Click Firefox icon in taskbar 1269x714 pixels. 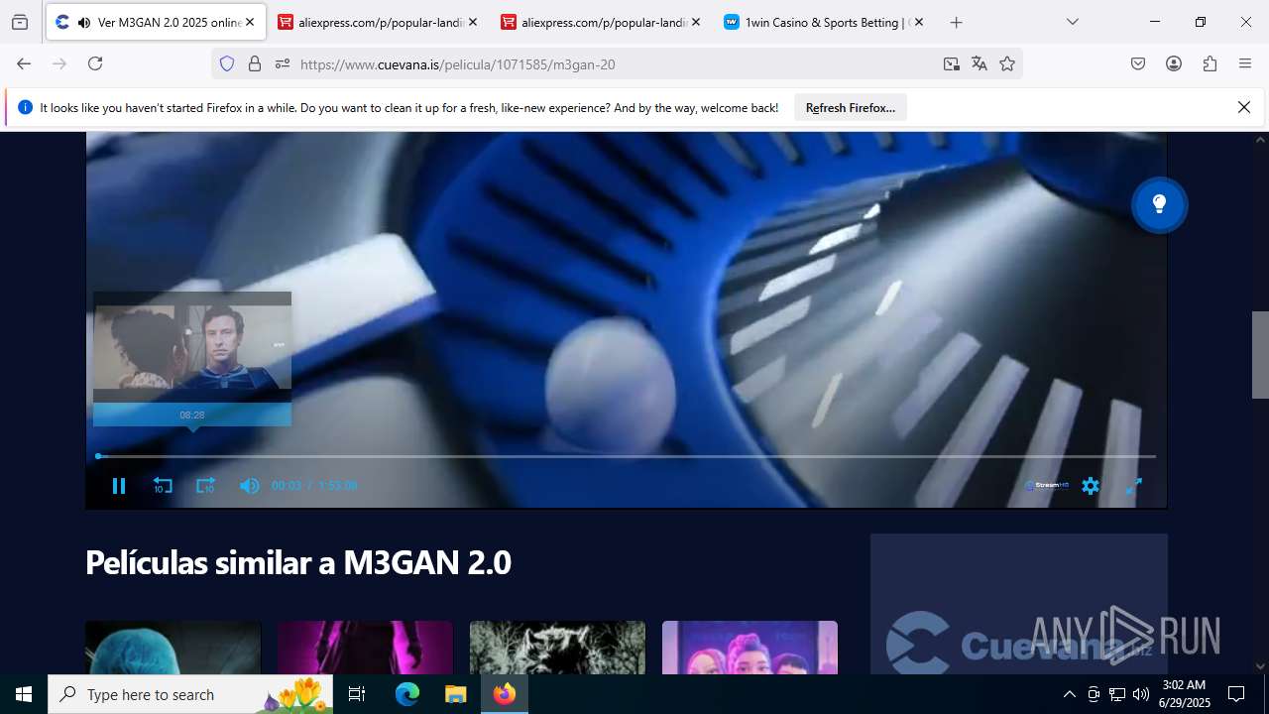(505, 694)
